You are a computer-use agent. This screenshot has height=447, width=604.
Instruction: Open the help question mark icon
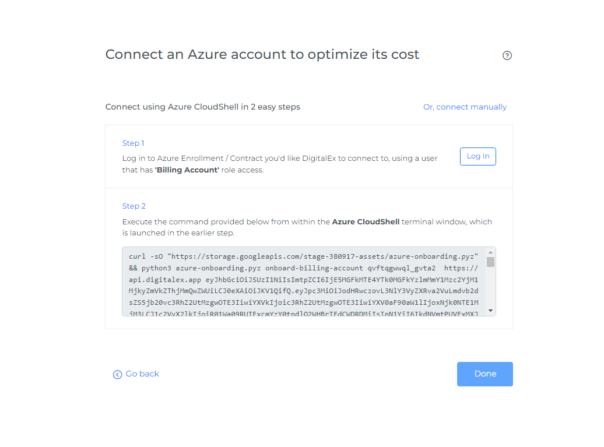click(x=507, y=55)
